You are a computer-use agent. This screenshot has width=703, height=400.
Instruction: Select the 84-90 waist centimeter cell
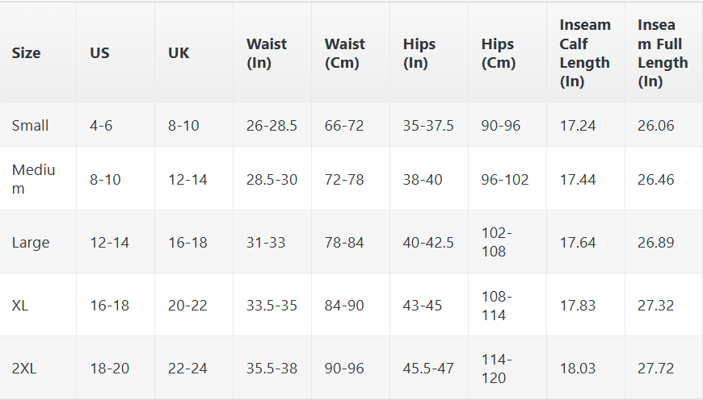point(344,306)
